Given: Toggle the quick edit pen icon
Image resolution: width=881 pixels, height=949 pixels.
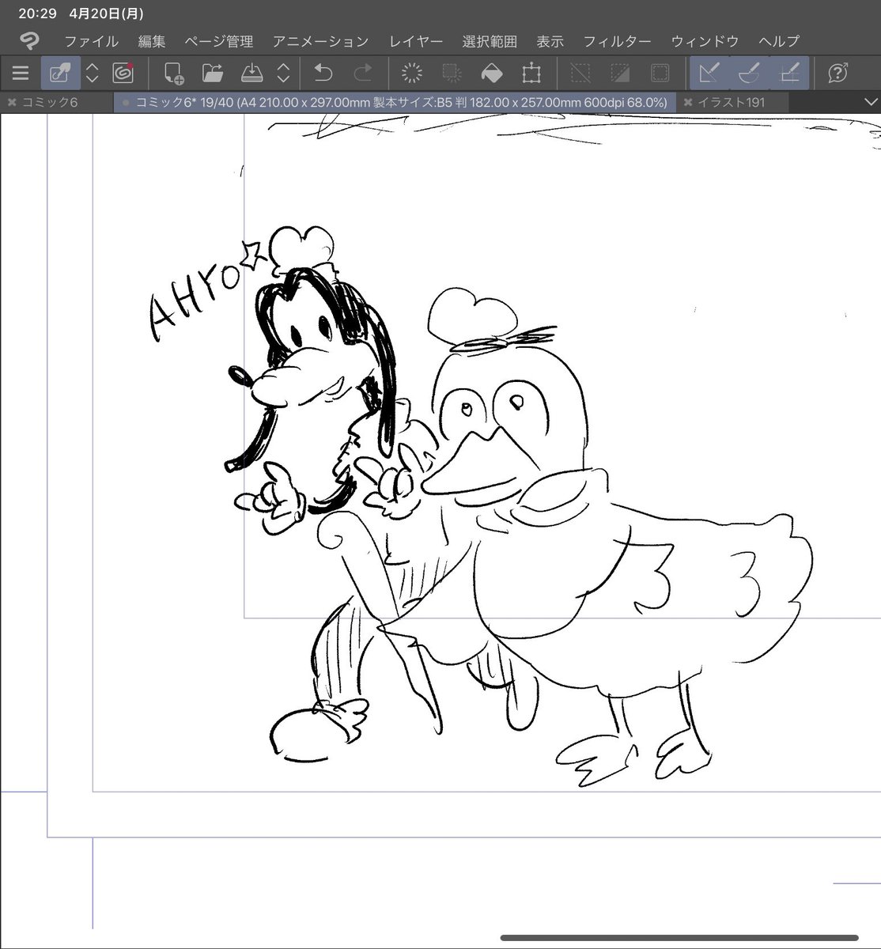Looking at the screenshot, I should tap(60, 74).
